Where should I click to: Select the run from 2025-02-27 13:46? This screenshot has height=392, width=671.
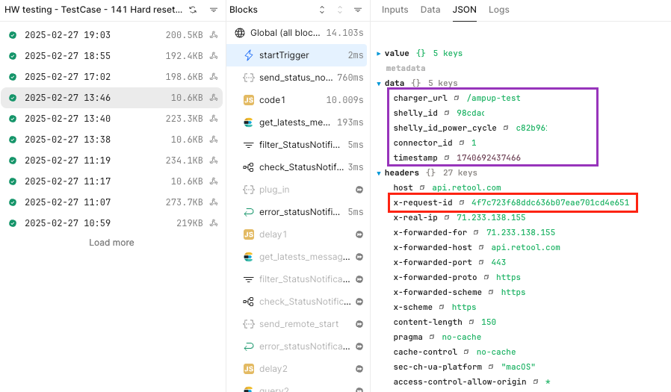pos(111,98)
